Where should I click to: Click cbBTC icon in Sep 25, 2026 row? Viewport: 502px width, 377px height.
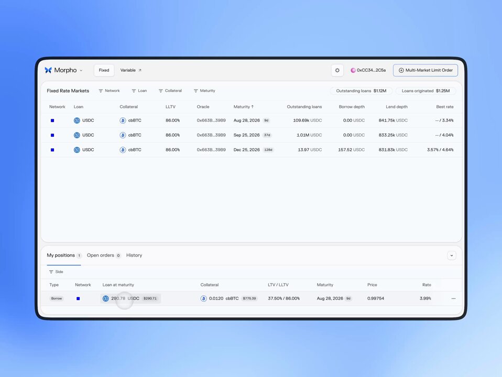click(x=123, y=136)
